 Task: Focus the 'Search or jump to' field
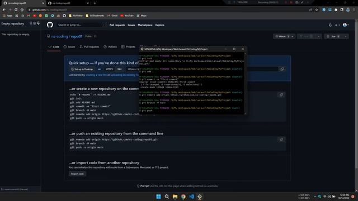pyautogui.click(x=81, y=25)
